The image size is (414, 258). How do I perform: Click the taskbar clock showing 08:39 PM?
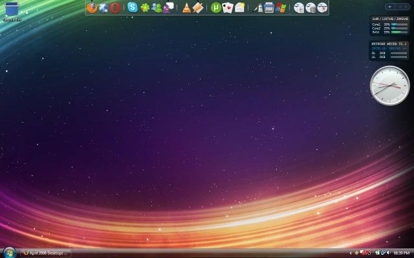(401, 253)
